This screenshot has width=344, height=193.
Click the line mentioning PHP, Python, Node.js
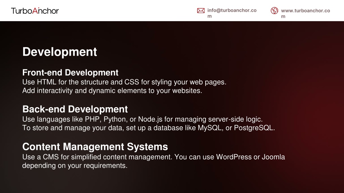point(142,120)
